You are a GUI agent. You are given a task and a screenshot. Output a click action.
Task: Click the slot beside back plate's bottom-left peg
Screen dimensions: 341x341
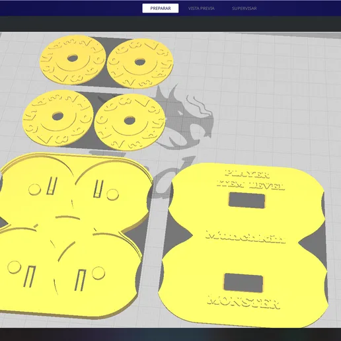click(x=30, y=277)
